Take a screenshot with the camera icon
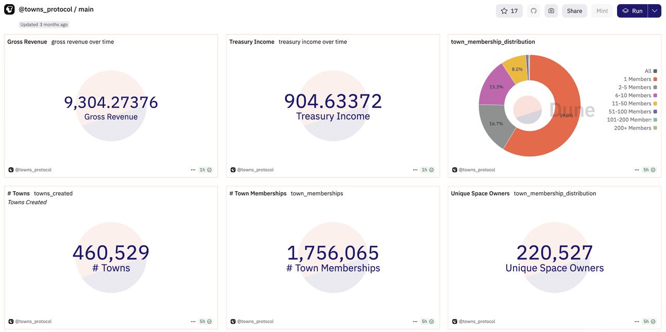 pos(551,11)
